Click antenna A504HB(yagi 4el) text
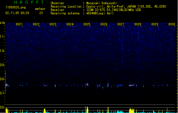Screen dimensions: 178x113 [100, 13]
